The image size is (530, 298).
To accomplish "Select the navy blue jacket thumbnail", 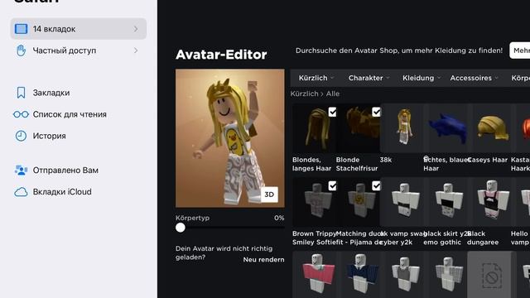I will 358,274.
